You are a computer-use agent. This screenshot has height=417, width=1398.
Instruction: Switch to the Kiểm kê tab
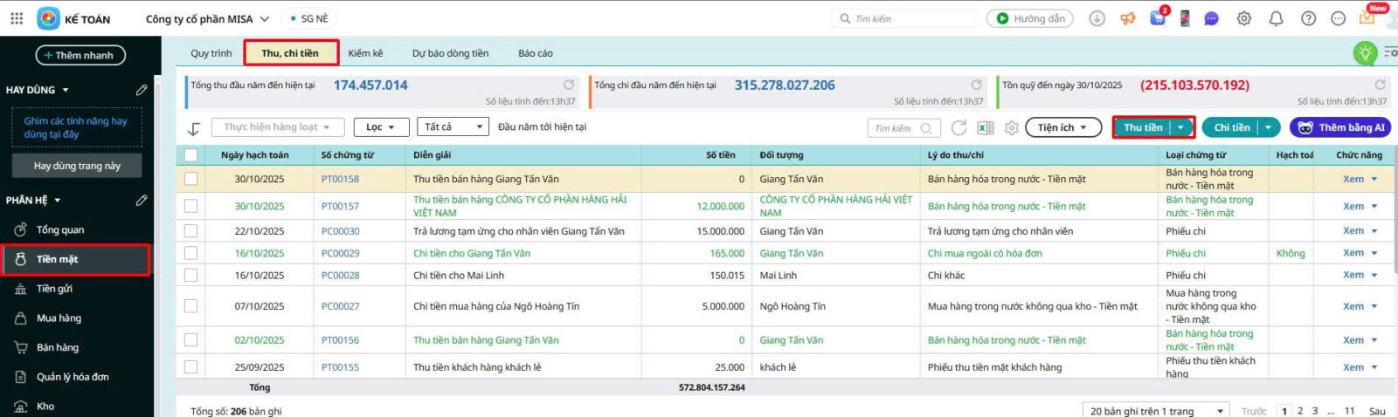365,53
